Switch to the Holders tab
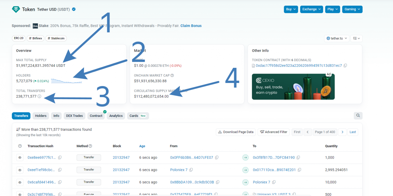This screenshot has height=196, width=393. click(41, 116)
